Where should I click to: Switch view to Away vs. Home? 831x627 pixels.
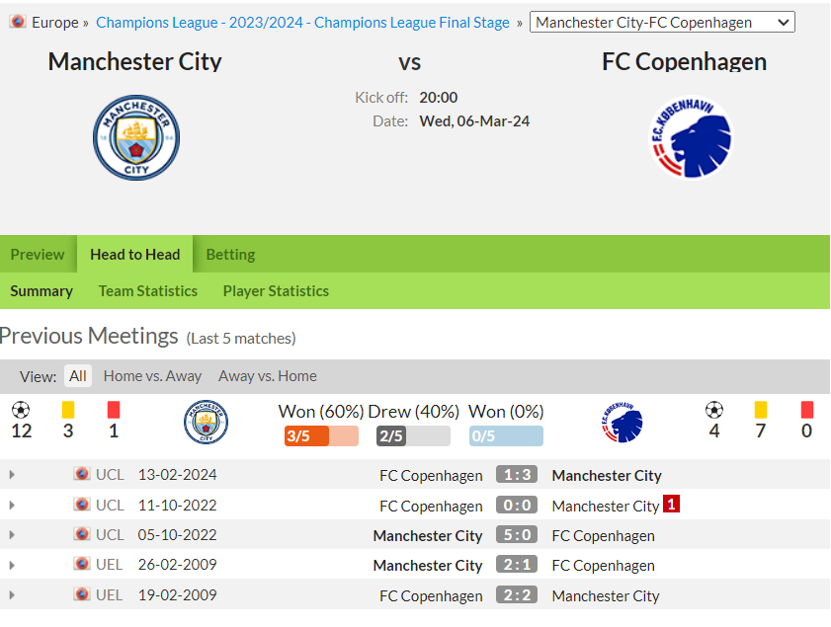pyautogui.click(x=268, y=376)
